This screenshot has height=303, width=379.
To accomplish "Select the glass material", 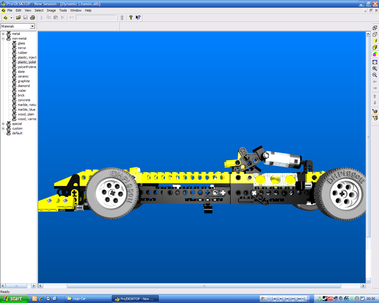I will click(21, 43).
